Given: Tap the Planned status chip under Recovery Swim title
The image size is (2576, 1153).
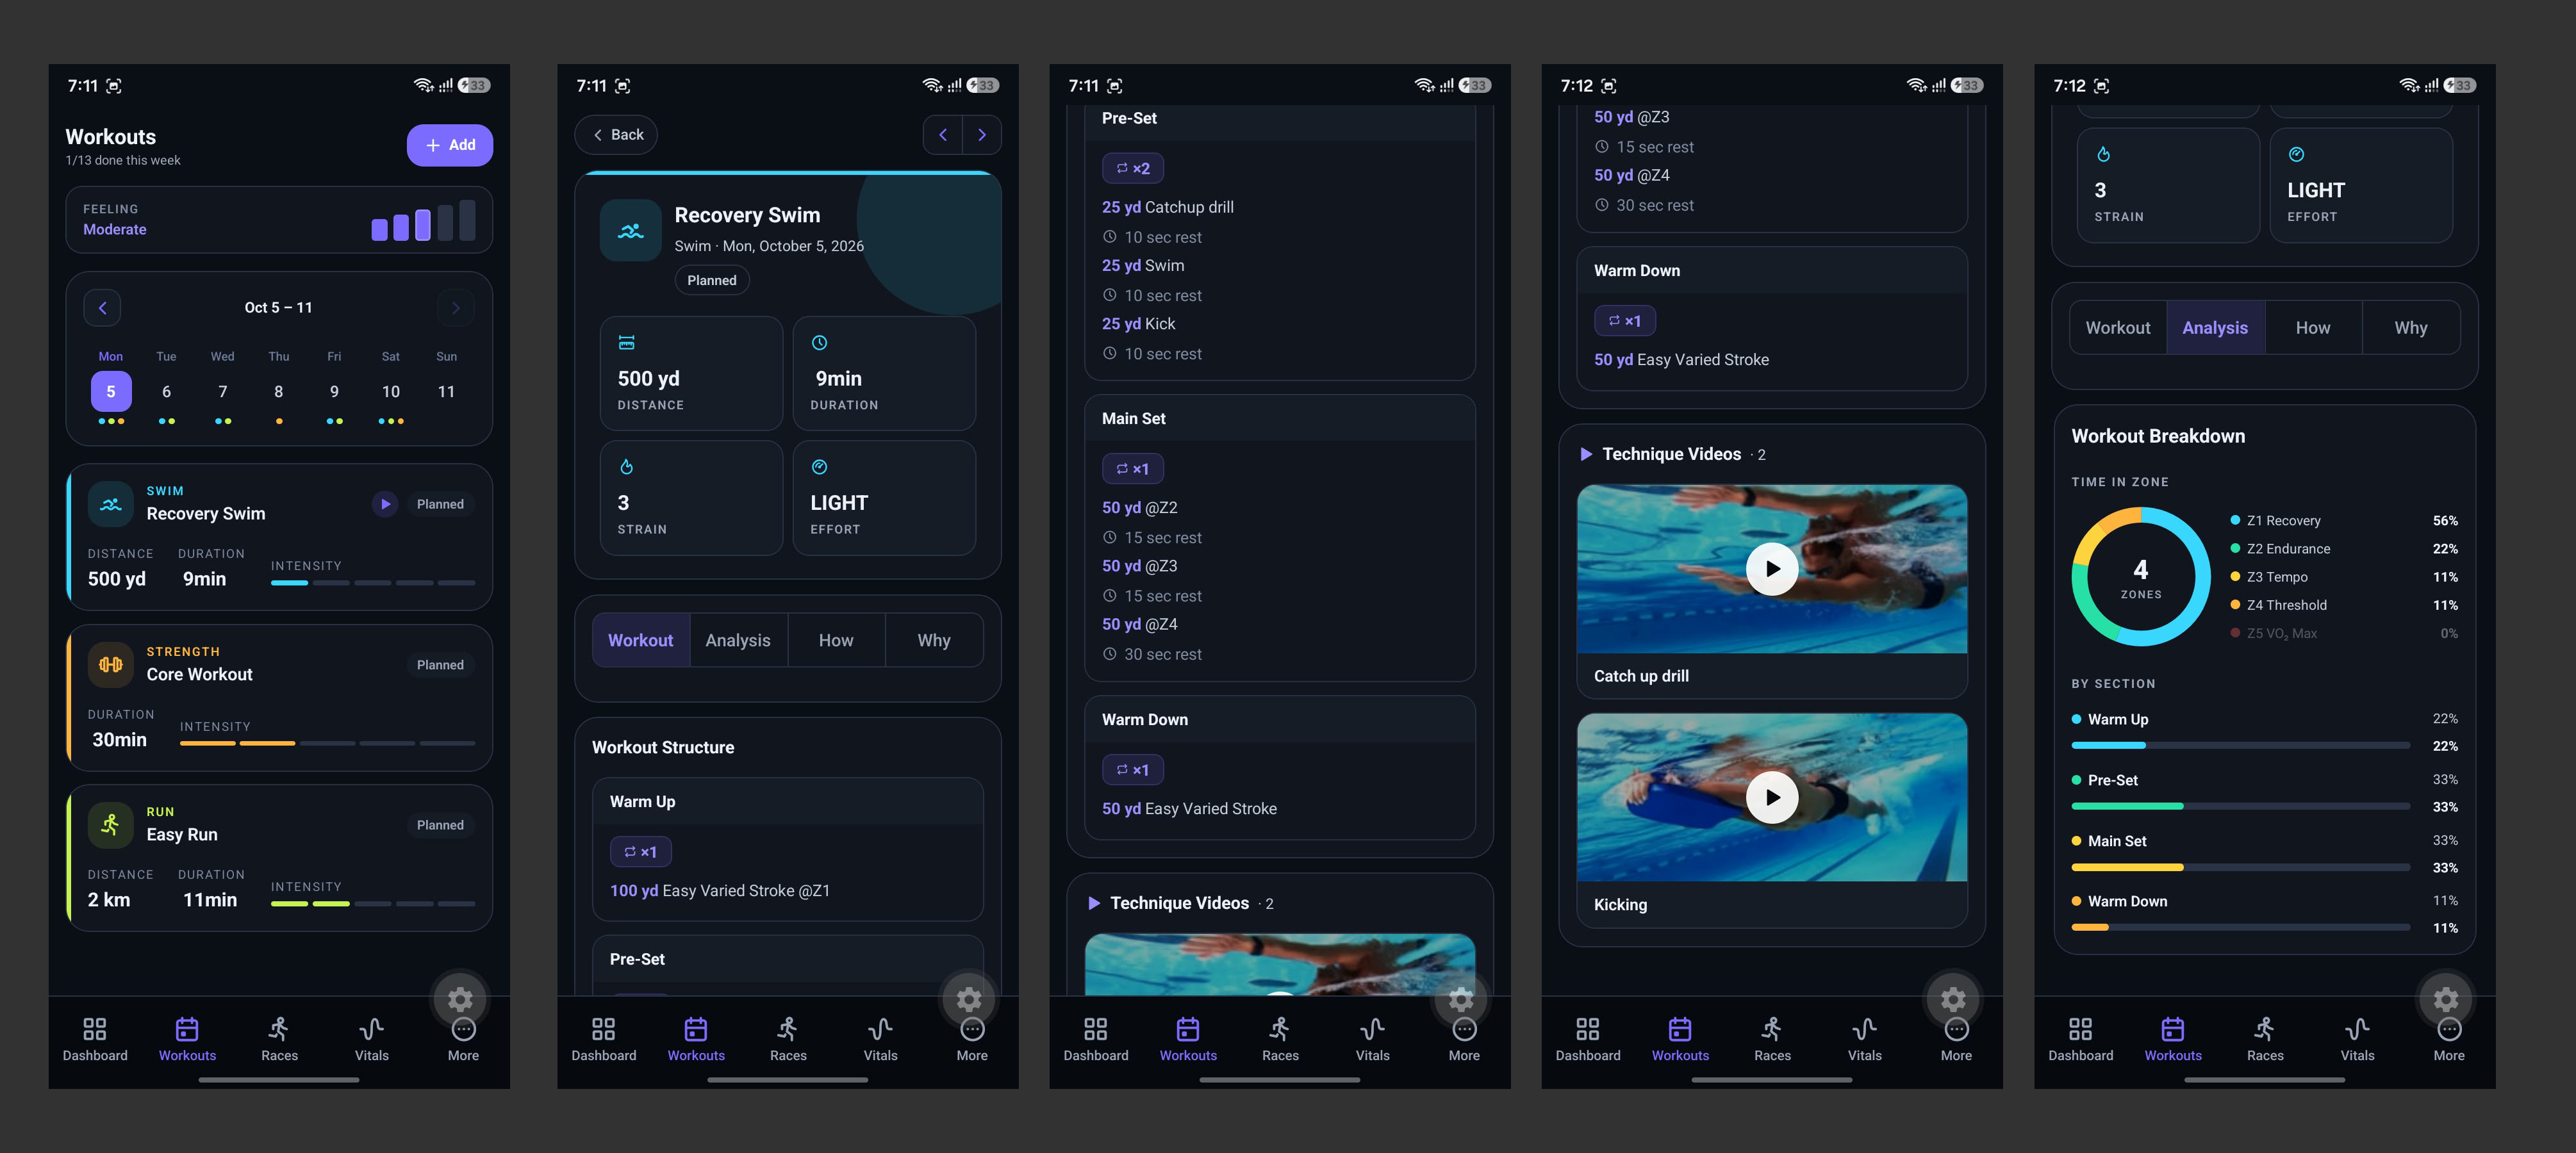Looking at the screenshot, I should pyautogui.click(x=712, y=280).
